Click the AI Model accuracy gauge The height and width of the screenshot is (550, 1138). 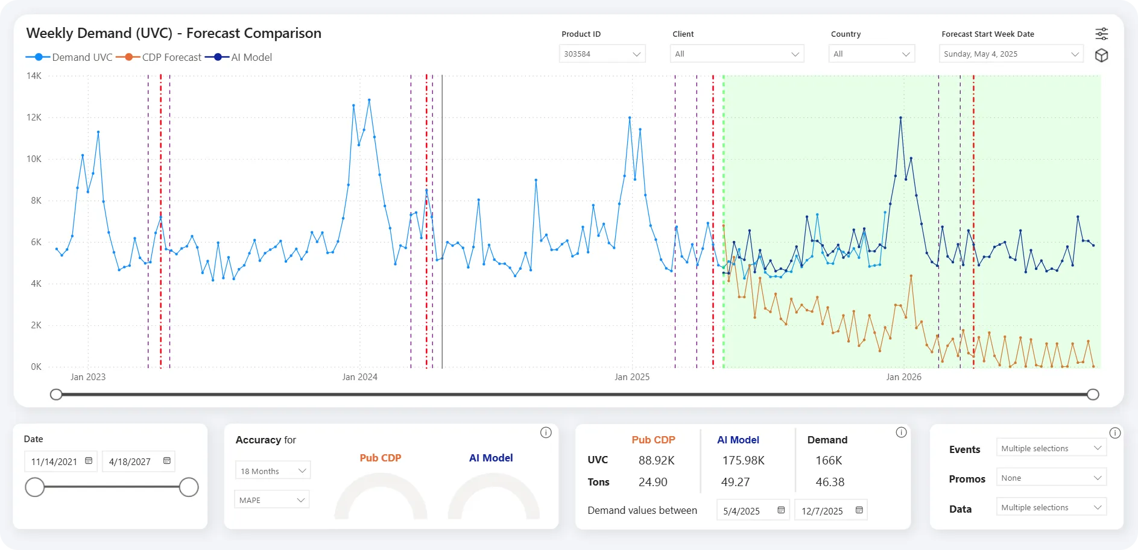[x=493, y=496]
